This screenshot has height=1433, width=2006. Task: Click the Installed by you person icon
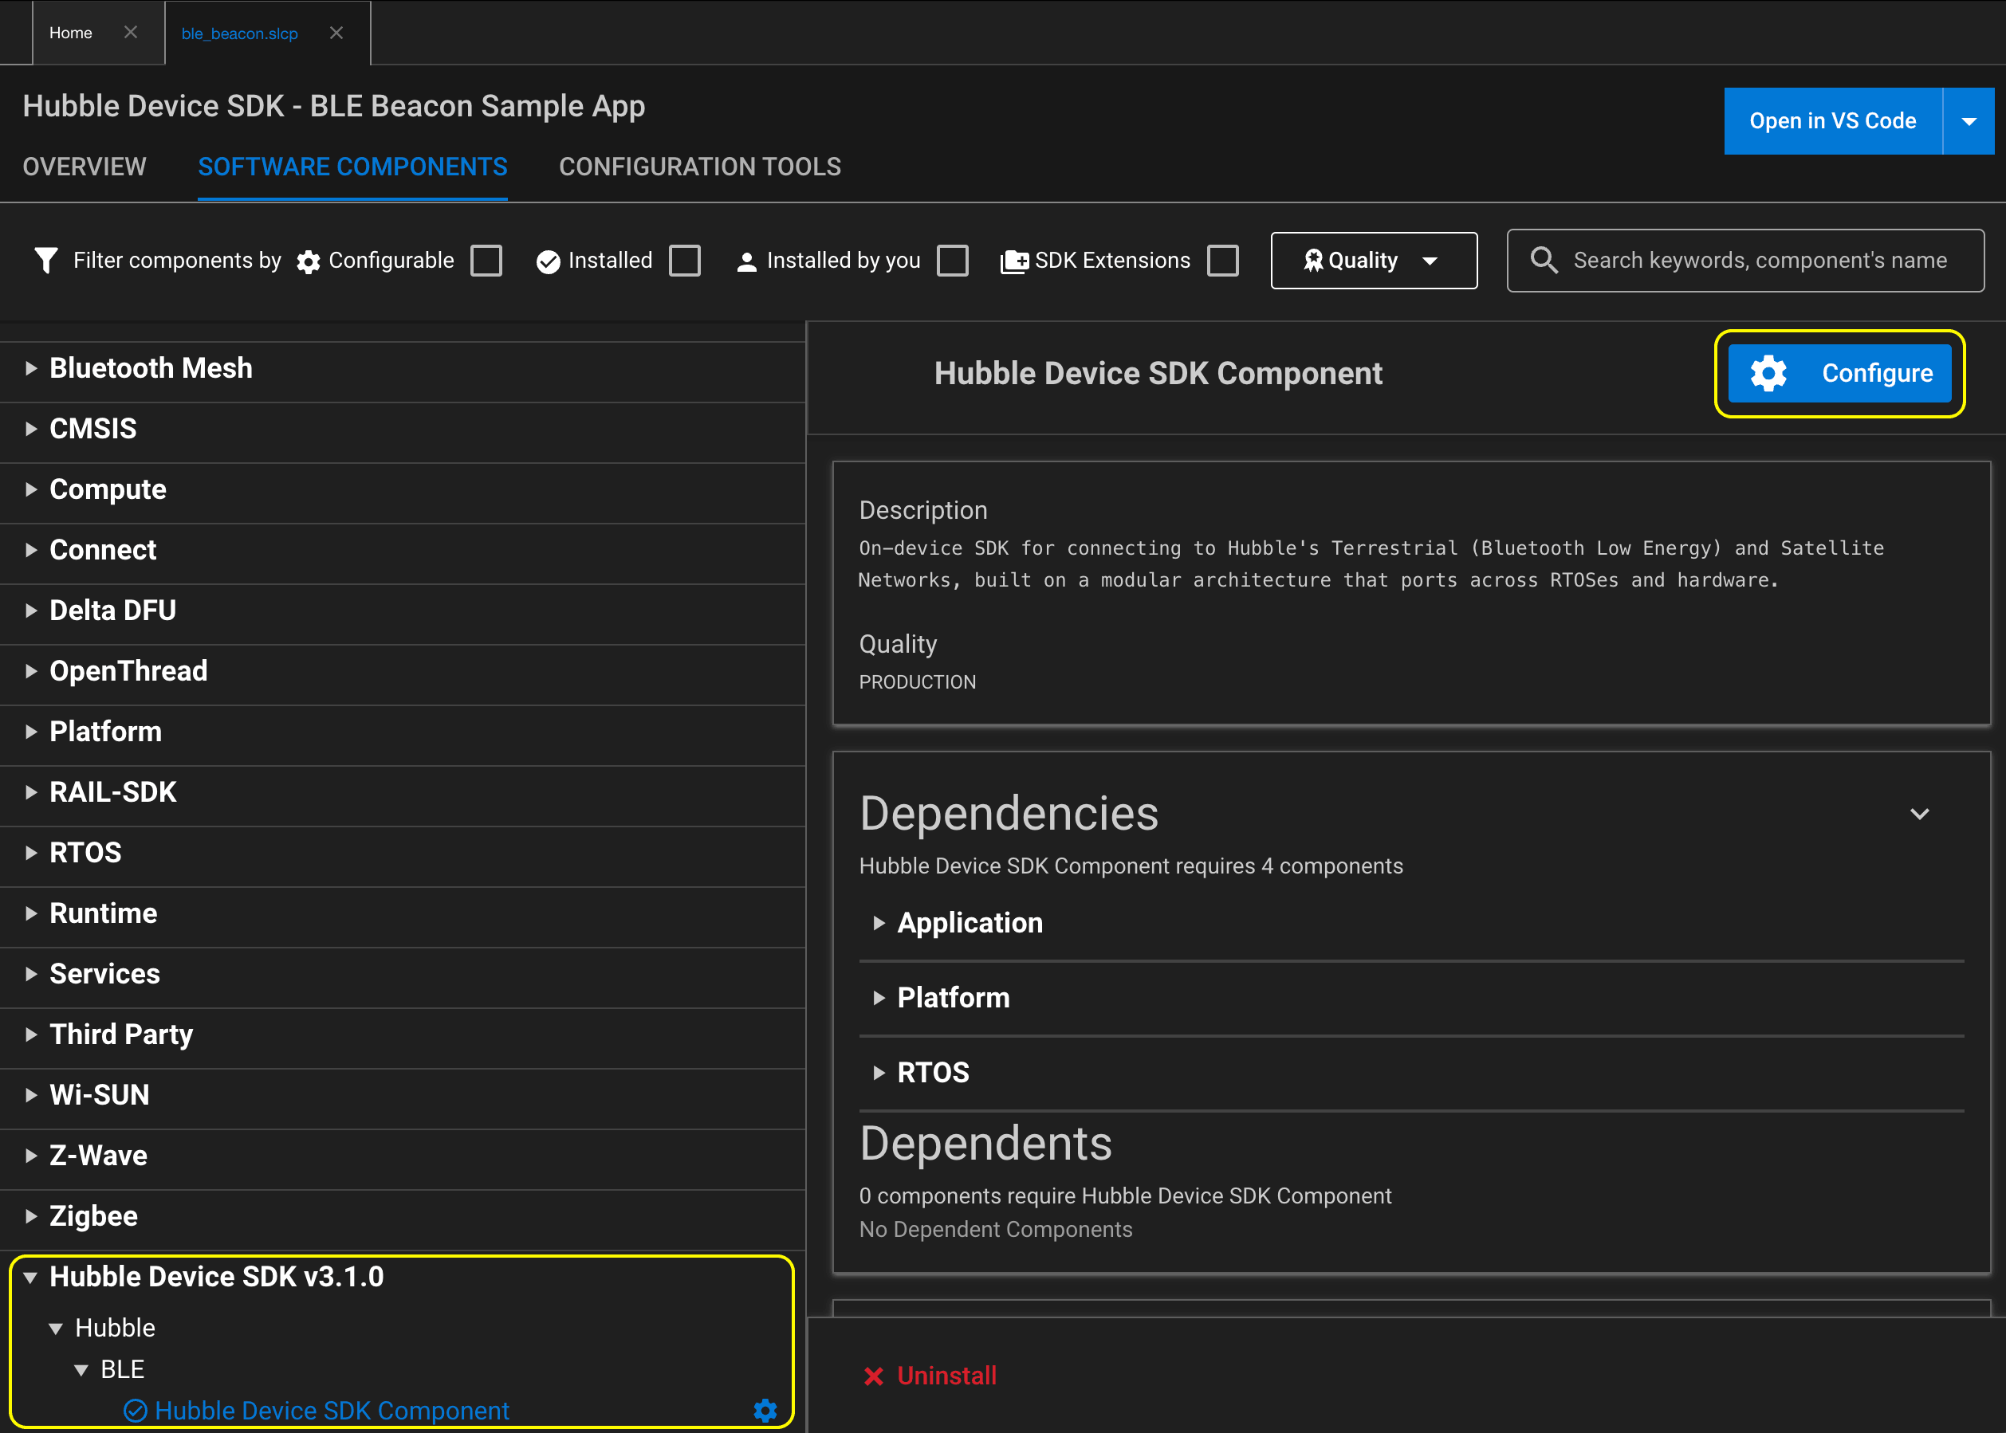pyautogui.click(x=746, y=262)
